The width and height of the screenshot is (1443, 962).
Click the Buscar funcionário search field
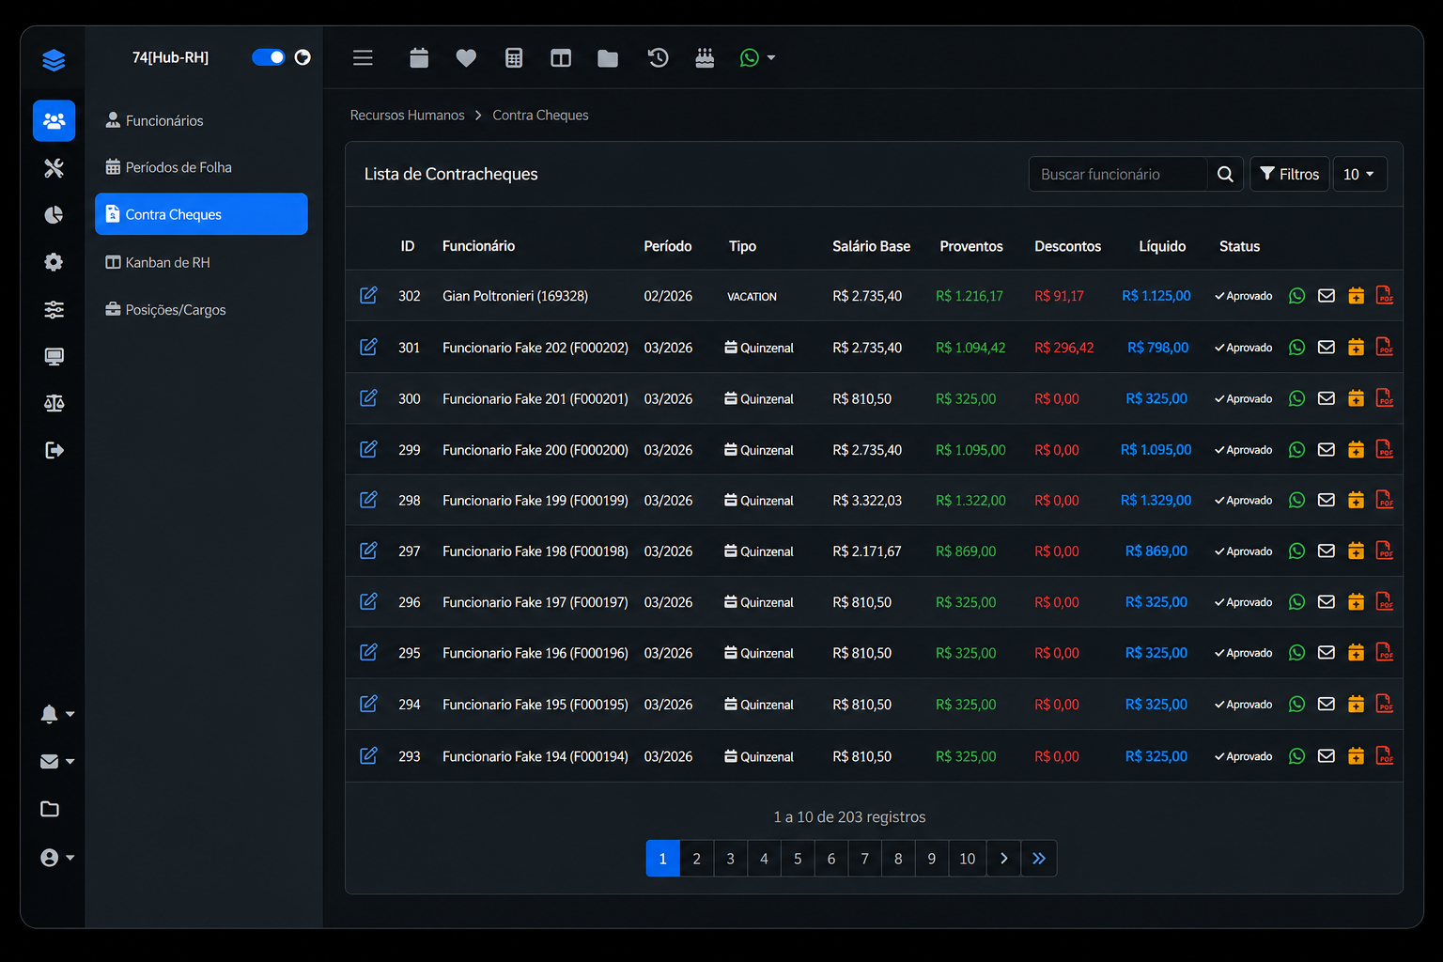(1118, 174)
